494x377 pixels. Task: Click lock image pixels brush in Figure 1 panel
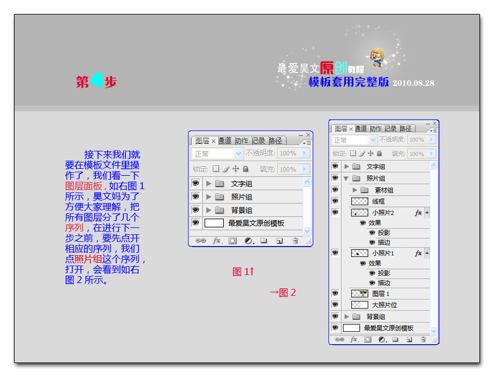(x=226, y=169)
